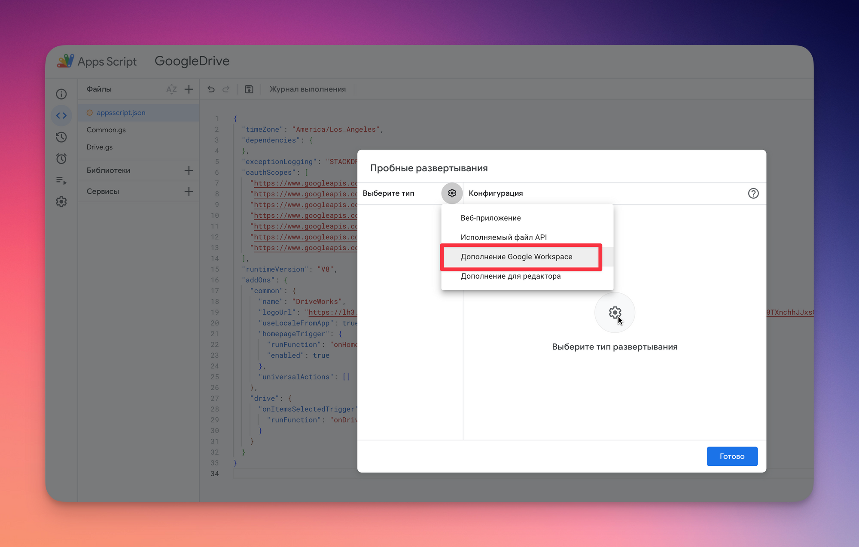Open the Common.gs file
The image size is (859, 547).
[x=106, y=130]
